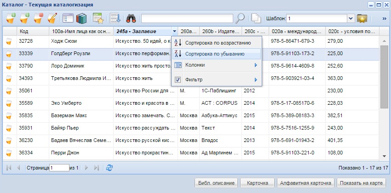The image size is (391, 193).
Task: Open the stacked books icon in toolbar
Action: (82, 18)
